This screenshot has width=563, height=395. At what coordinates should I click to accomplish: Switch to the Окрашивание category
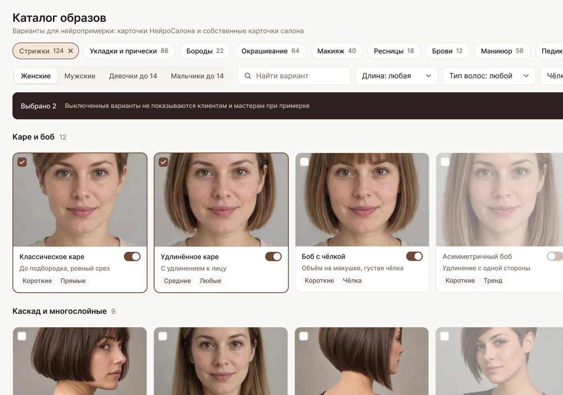pyautogui.click(x=270, y=51)
